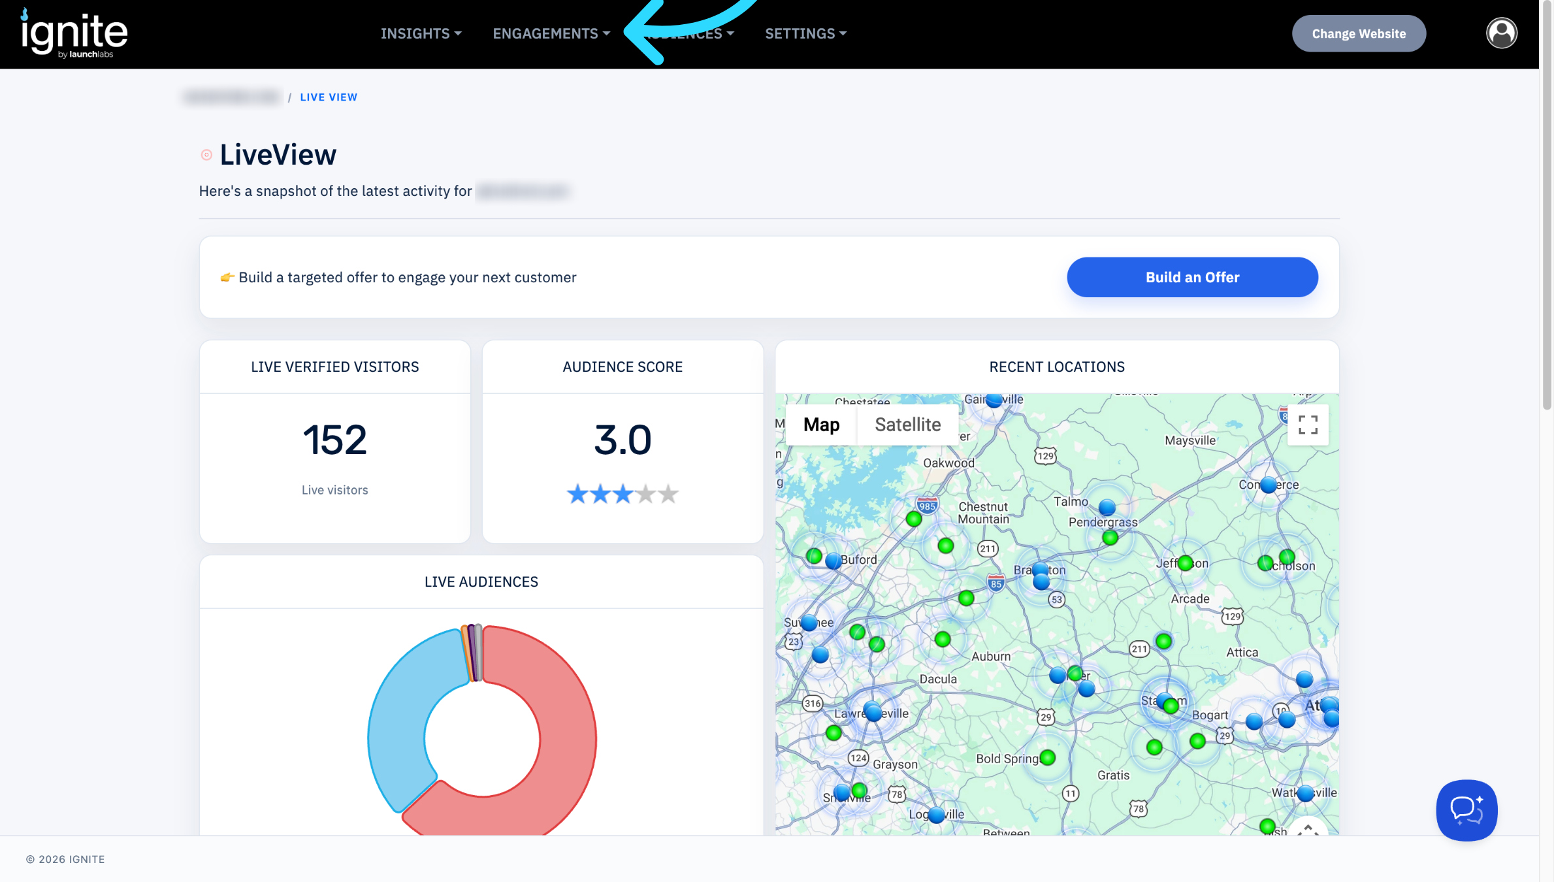Click the pointing hand emoji icon

[x=227, y=278]
